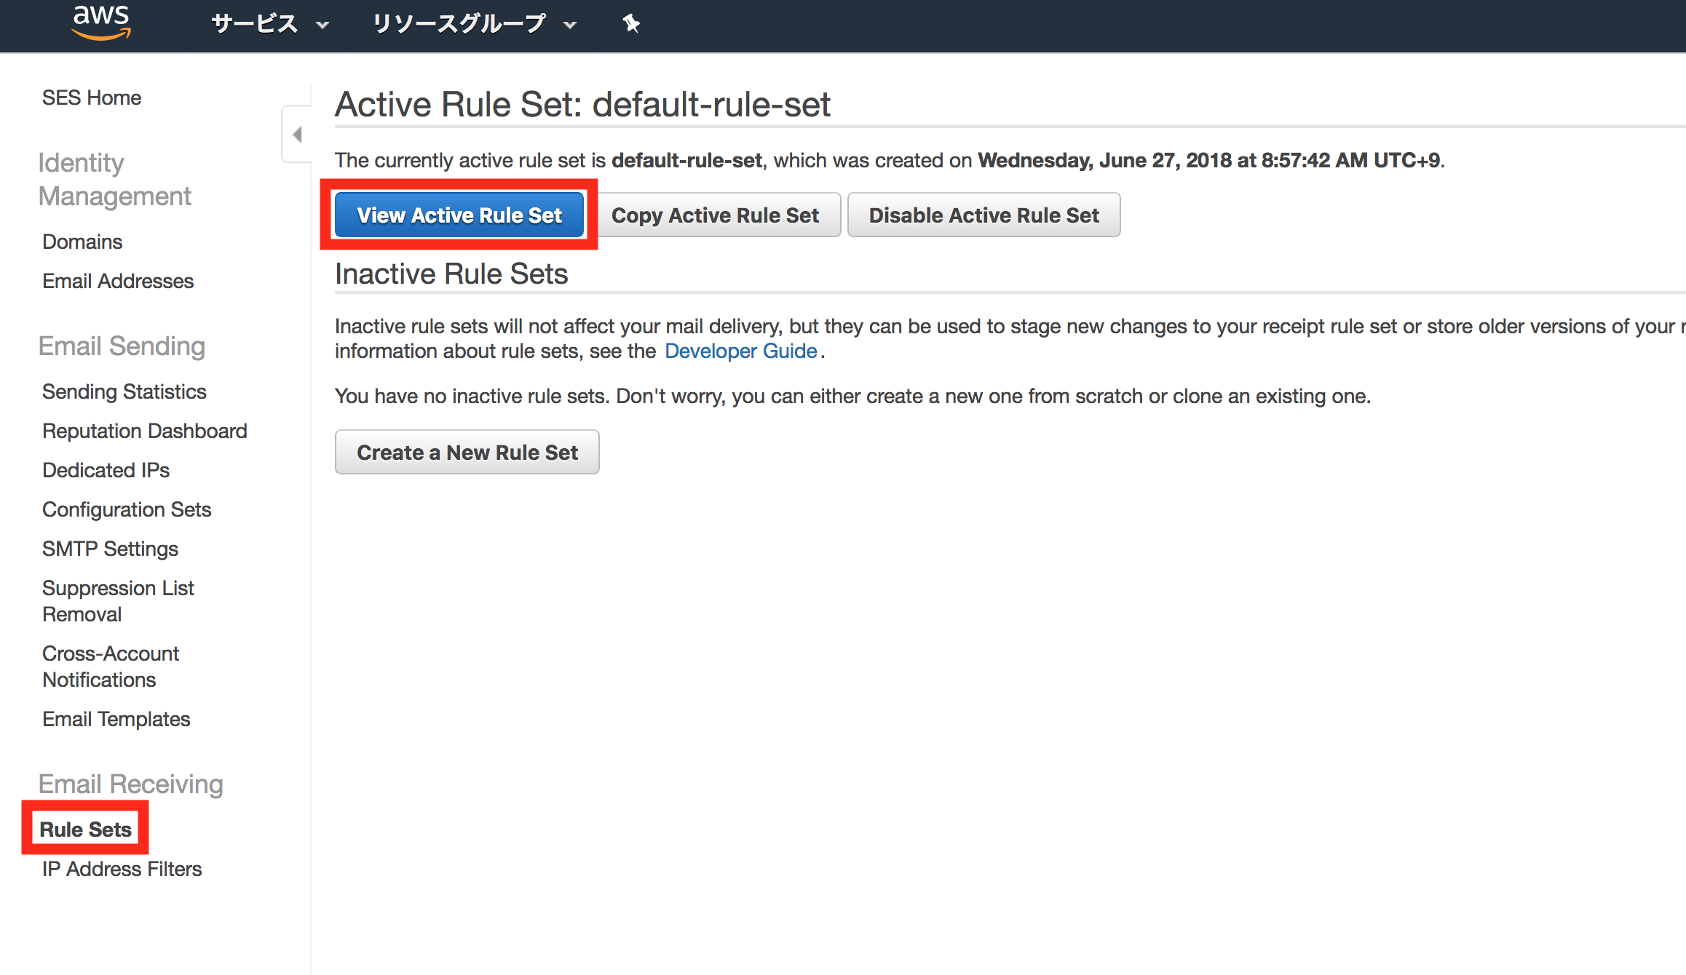Open IP Address Filters page
The height and width of the screenshot is (975, 1686).
point(122,869)
